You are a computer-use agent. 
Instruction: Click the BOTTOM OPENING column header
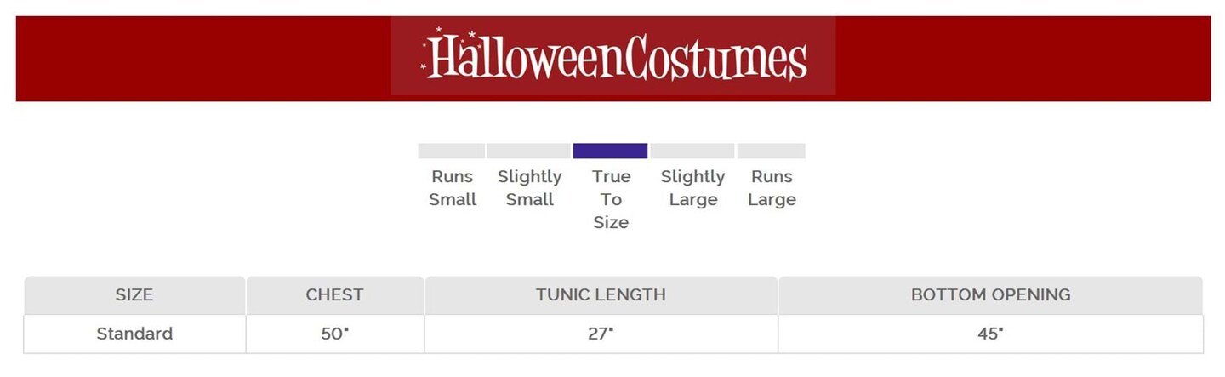(x=990, y=295)
